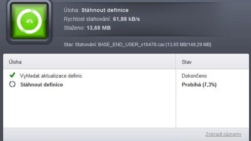The height and width of the screenshot is (141, 251).
Task: Select the Úloha column header
Action: coord(15,62)
